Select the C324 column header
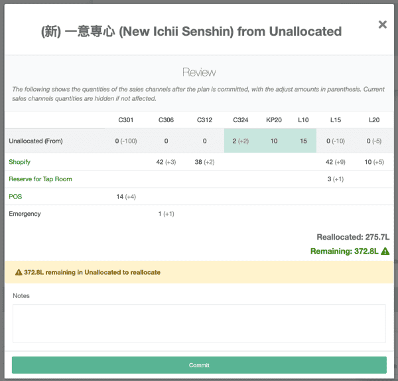Image resolution: width=398 pixels, height=381 pixels. coord(241,120)
